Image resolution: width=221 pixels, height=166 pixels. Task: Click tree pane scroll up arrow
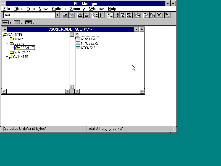[x=72, y=34]
